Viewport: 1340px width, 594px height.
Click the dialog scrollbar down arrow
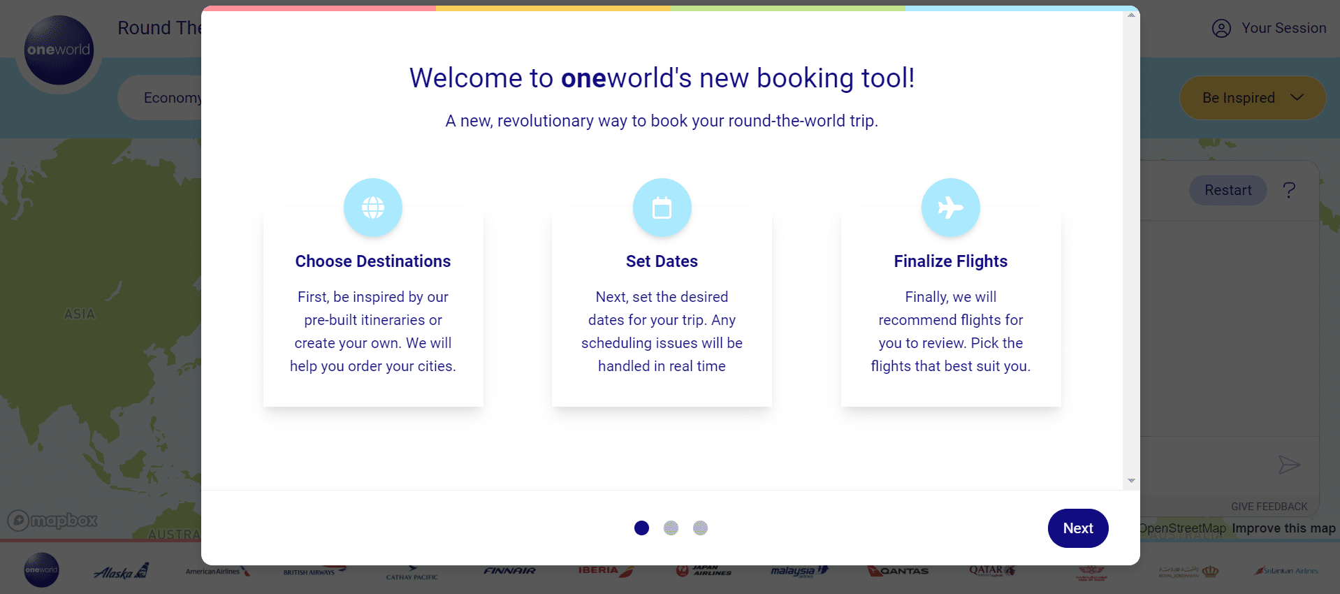coord(1131,481)
